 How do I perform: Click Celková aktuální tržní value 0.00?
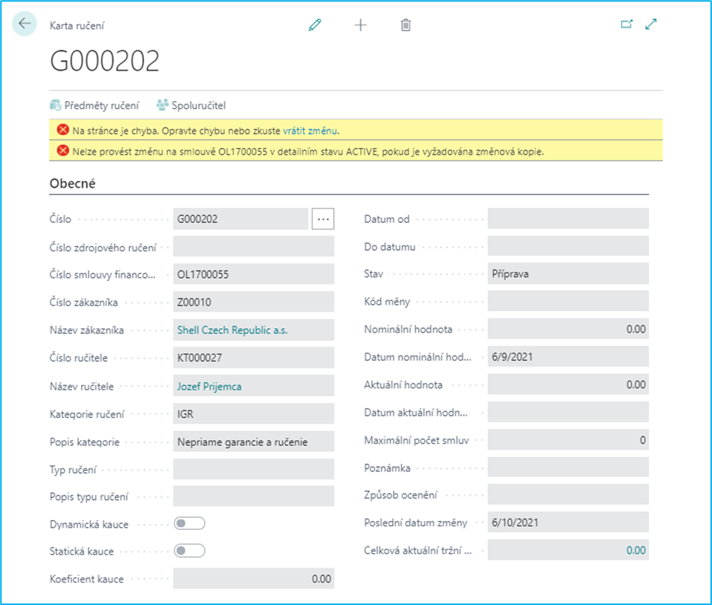635,550
